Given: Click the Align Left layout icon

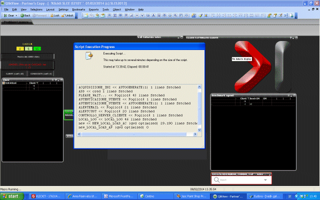Looking at the screenshot, I should pyautogui.click(x=213, y=15).
